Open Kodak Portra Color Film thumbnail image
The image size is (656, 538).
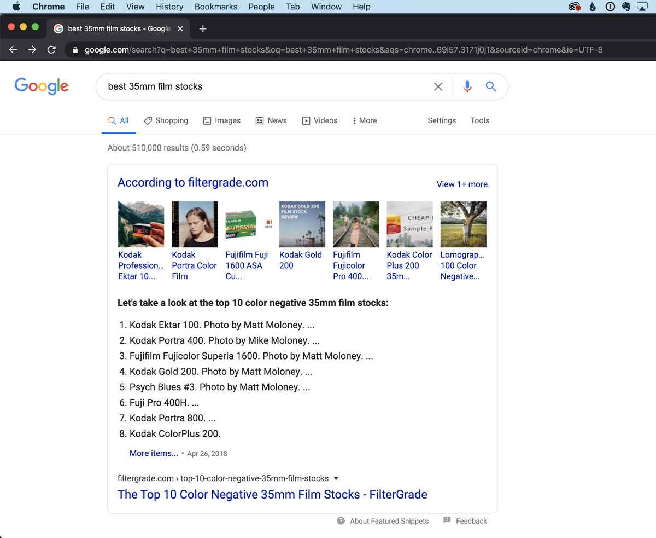click(195, 224)
